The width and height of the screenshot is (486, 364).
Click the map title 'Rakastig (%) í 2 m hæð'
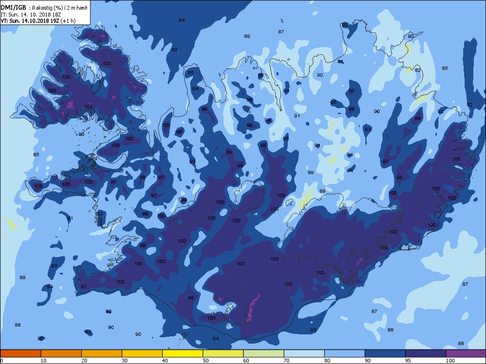pos(59,8)
